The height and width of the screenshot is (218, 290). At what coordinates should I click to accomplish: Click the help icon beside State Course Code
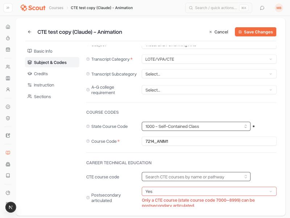tap(88, 126)
